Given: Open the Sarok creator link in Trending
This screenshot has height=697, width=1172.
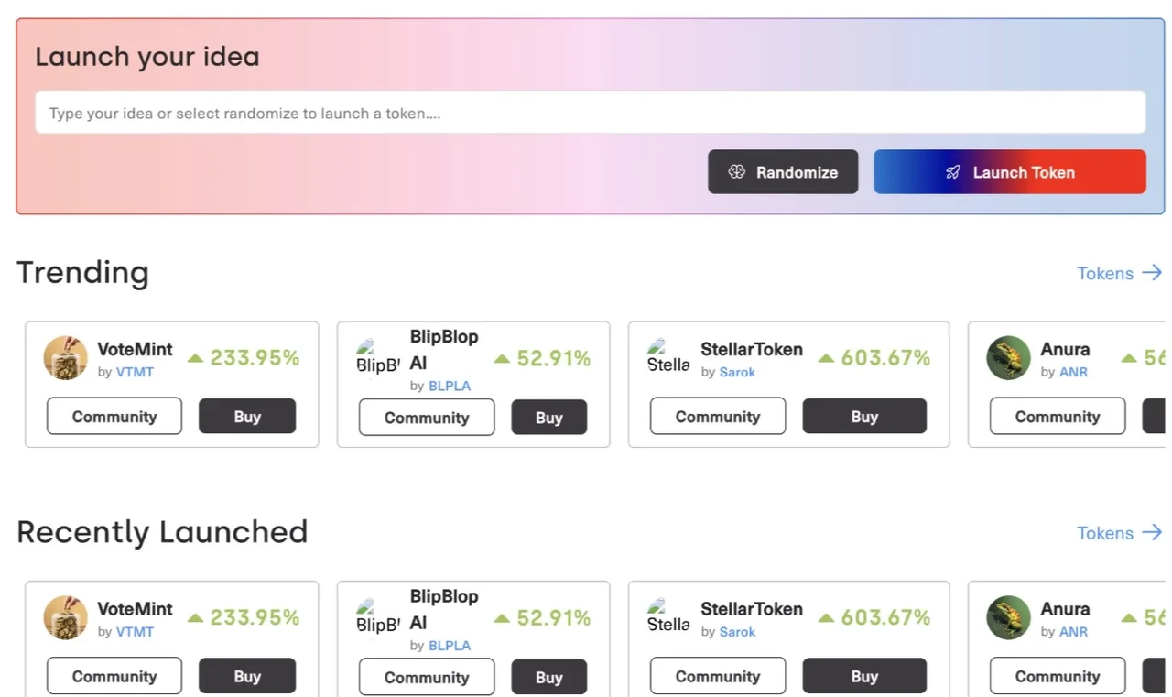Looking at the screenshot, I should [x=737, y=372].
